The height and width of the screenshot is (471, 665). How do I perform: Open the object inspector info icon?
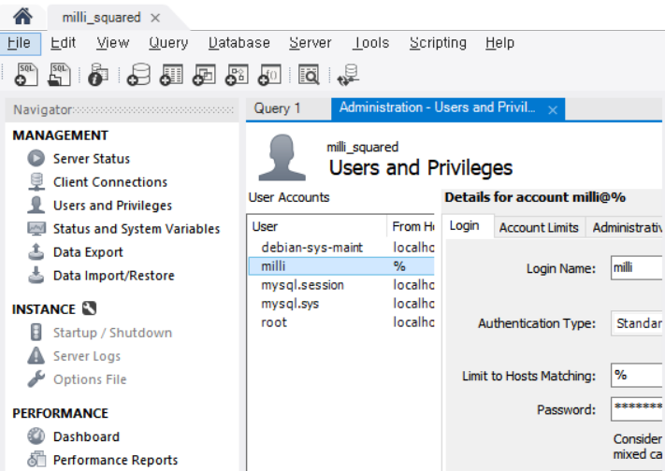[x=98, y=75]
